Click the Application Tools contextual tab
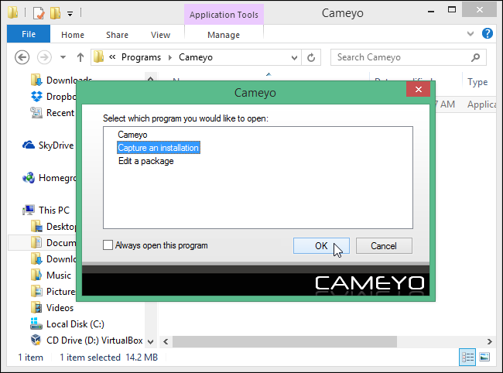Viewport: 503px width, 373px height. click(224, 15)
